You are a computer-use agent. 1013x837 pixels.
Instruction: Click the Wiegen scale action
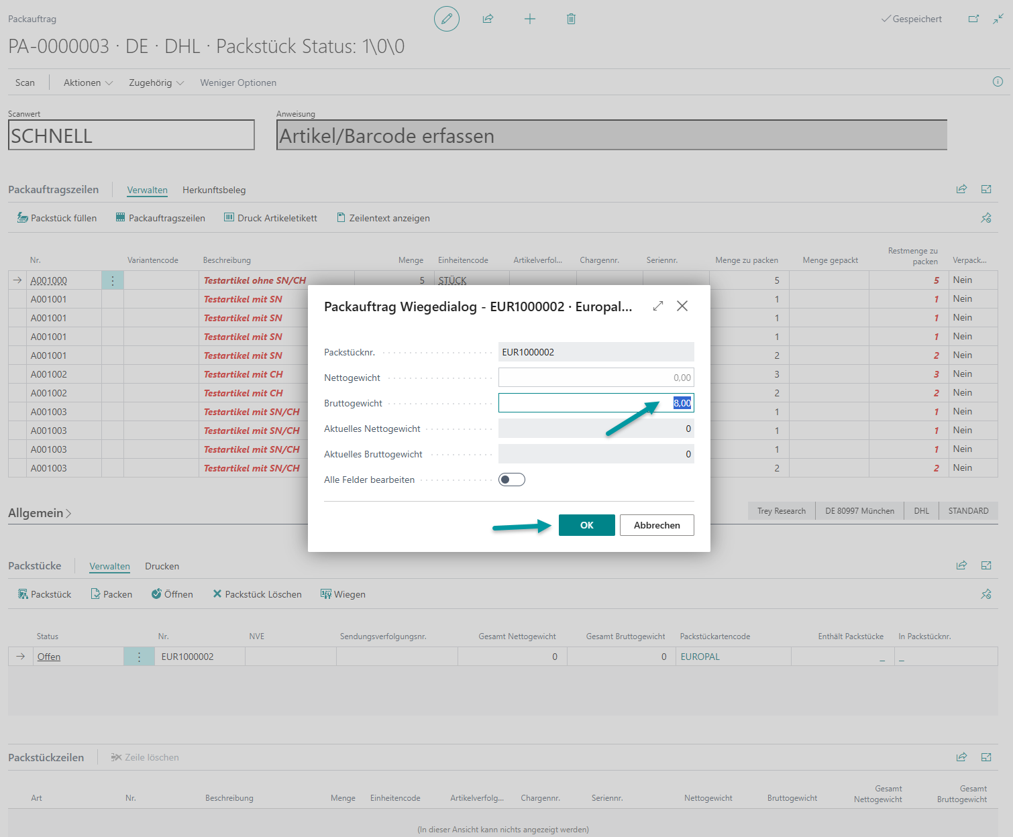343,594
